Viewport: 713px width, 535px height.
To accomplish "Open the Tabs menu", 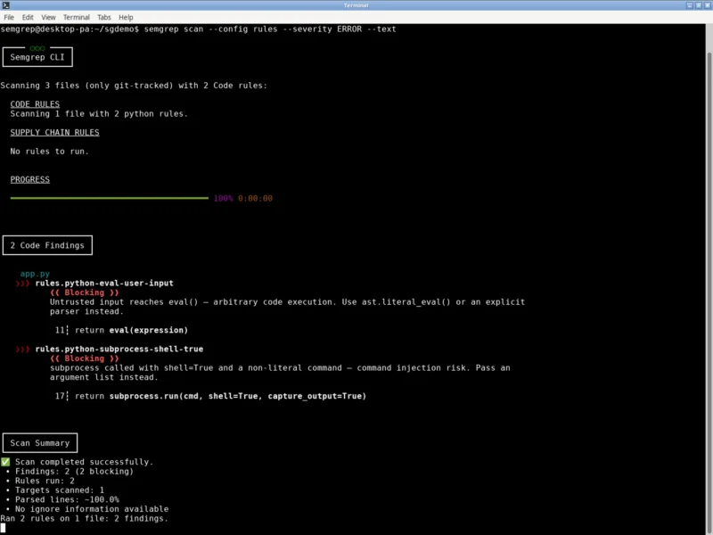I will [104, 17].
